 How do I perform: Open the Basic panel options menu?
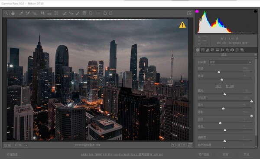255,55
